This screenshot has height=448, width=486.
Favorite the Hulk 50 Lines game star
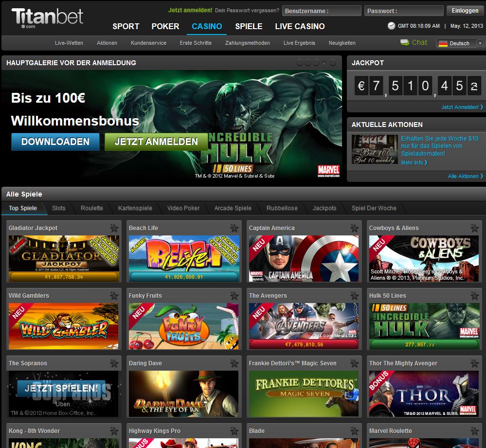474,296
